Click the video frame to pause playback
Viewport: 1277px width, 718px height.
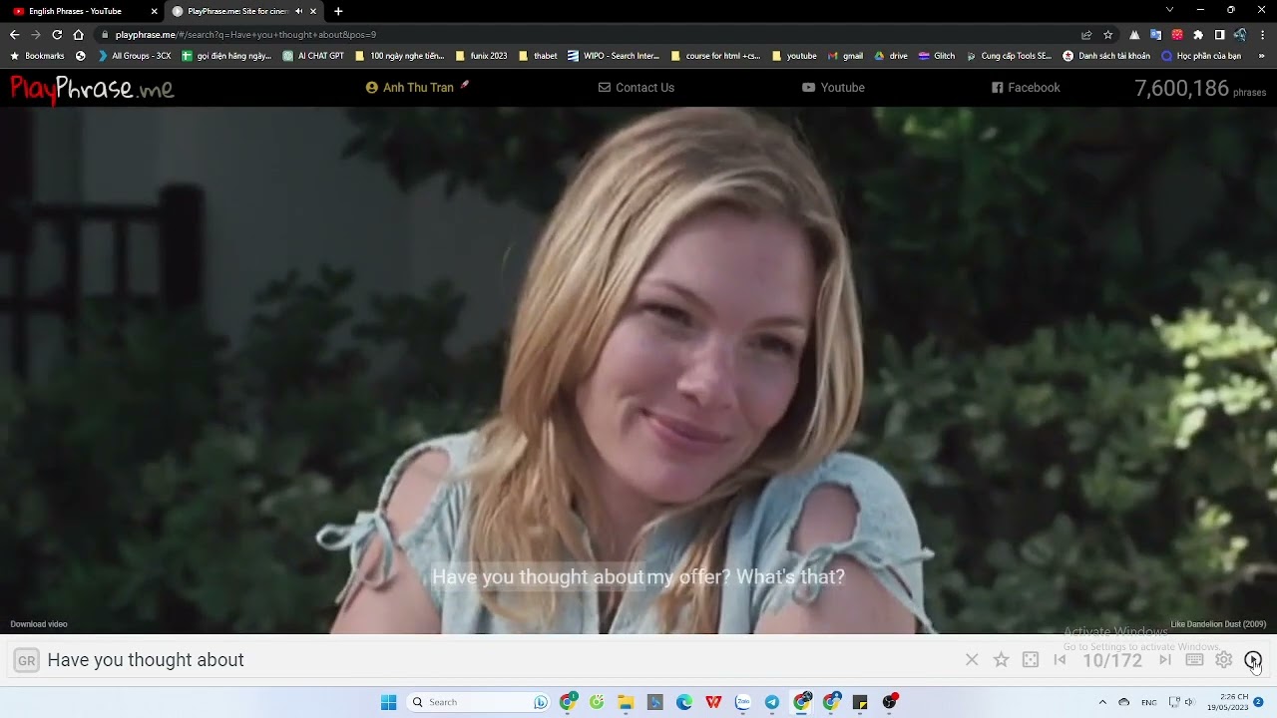638,369
